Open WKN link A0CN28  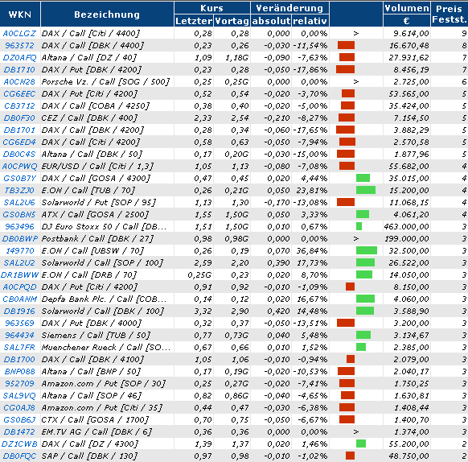(x=19, y=81)
